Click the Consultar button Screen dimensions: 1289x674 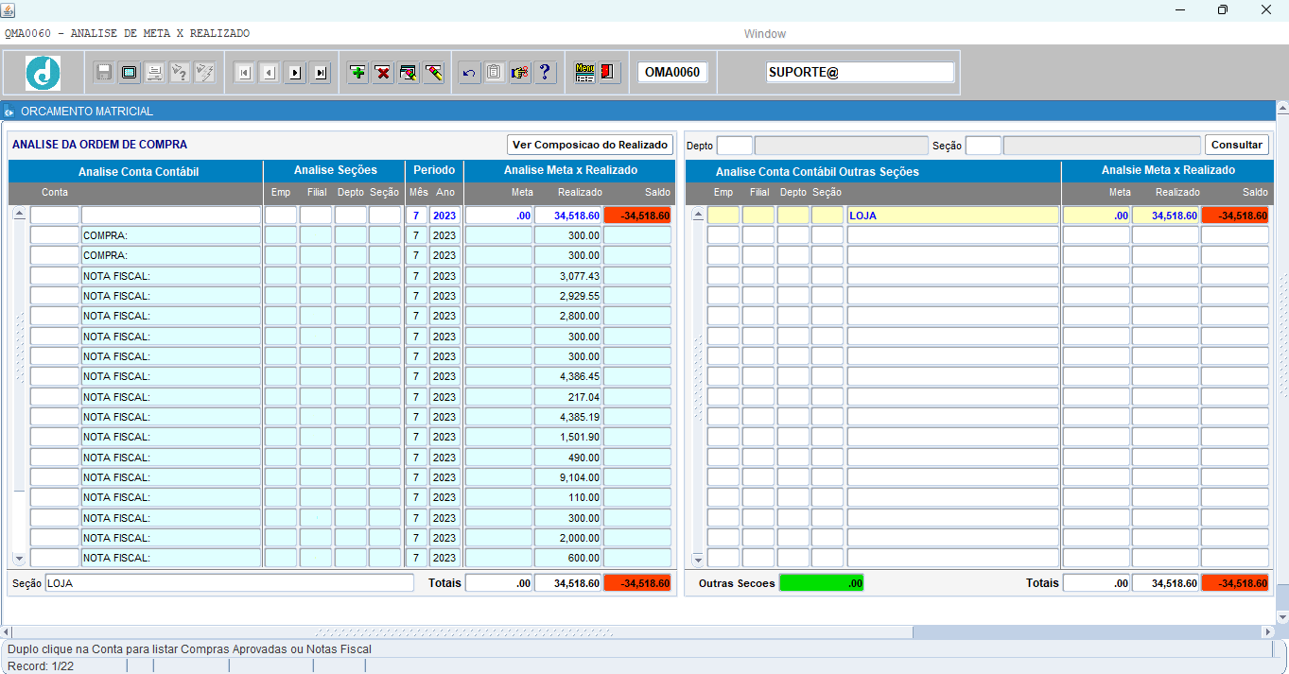coord(1236,145)
